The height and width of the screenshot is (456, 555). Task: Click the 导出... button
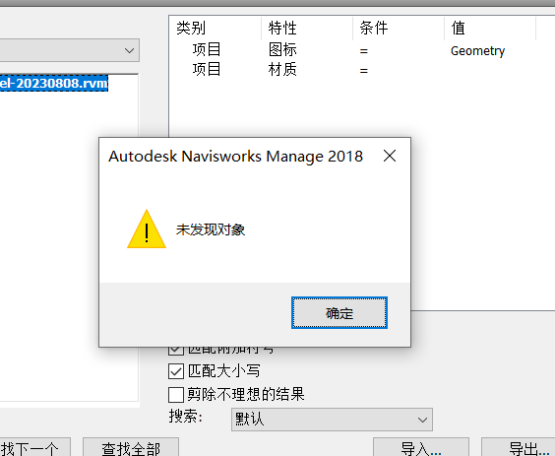(x=519, y=448)
